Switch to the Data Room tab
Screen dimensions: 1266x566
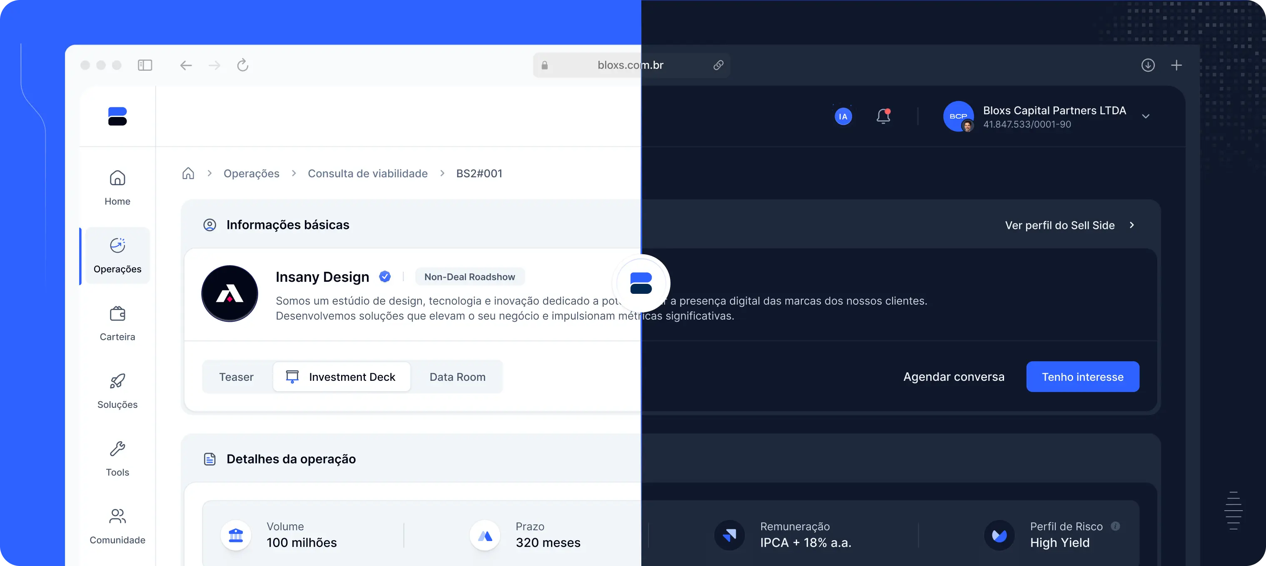457,377
